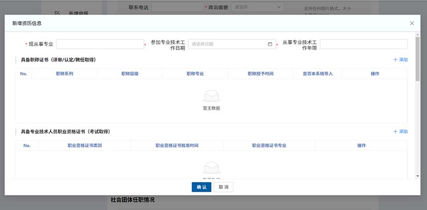Image resolution: width=427 pixels, height=210 pixels.
Task: Click 添加 for 具备职称证书 section
Action: pos(401,59)
